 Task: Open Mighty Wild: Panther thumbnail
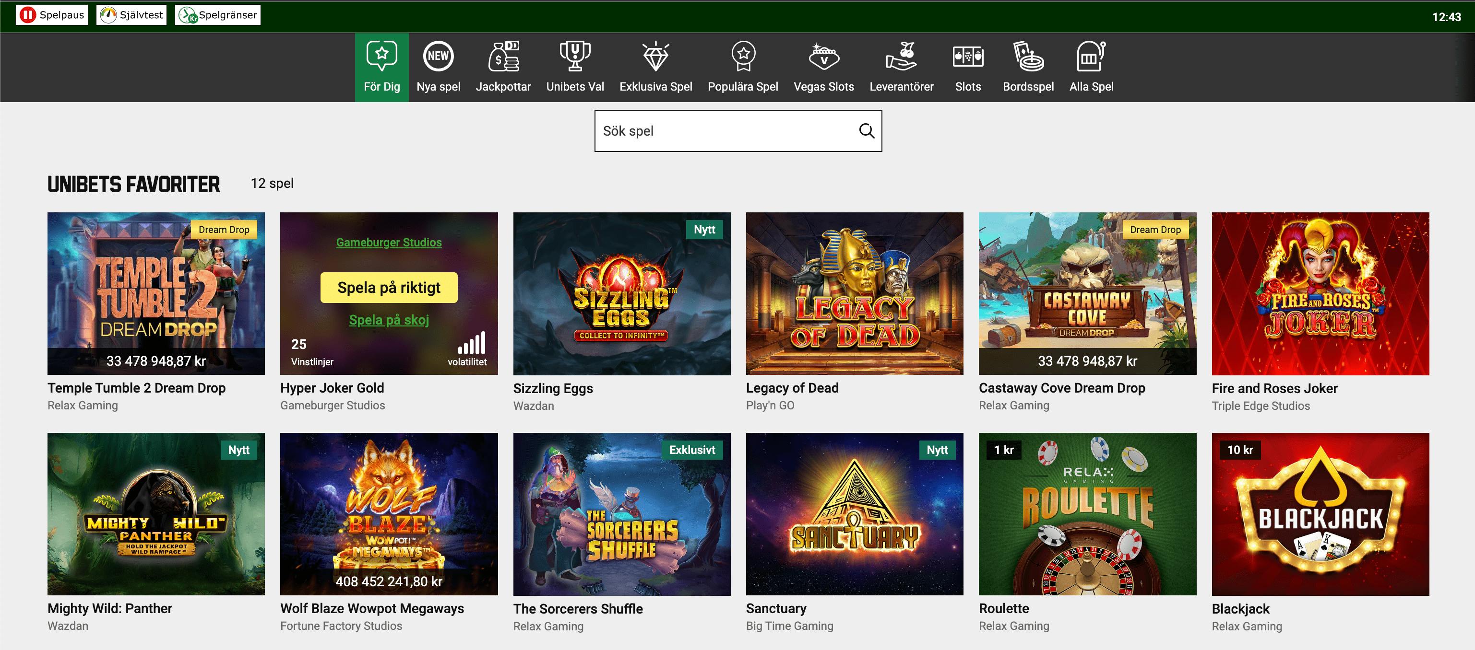[x=156, y=514]
